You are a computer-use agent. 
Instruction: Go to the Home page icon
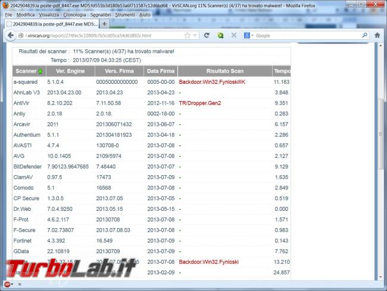coord(377,36)
